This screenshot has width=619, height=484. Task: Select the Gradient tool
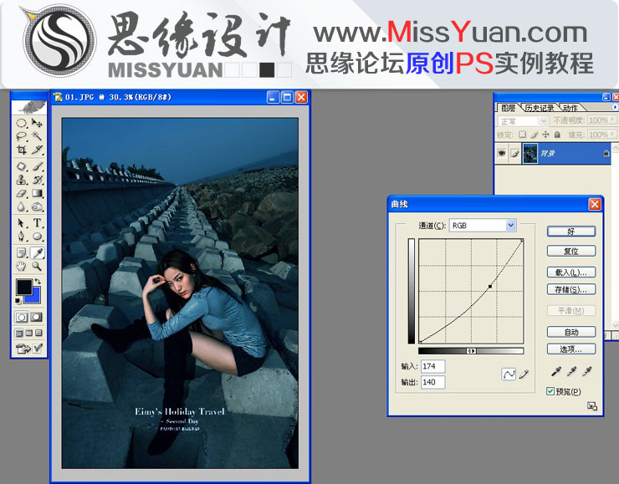(37, 193)
